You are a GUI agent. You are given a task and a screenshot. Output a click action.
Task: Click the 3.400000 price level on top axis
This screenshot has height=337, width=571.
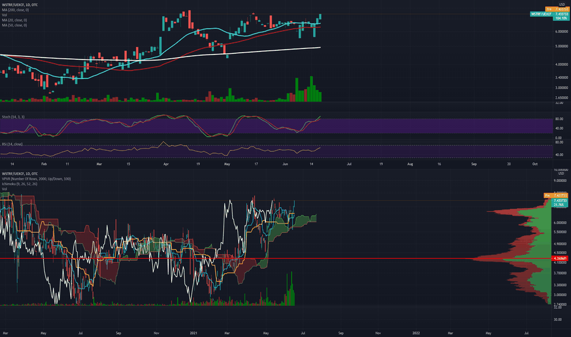561,78
